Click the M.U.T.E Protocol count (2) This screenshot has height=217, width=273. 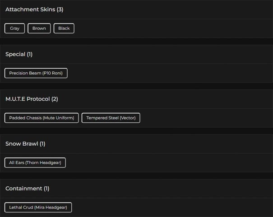click(55, 99)
